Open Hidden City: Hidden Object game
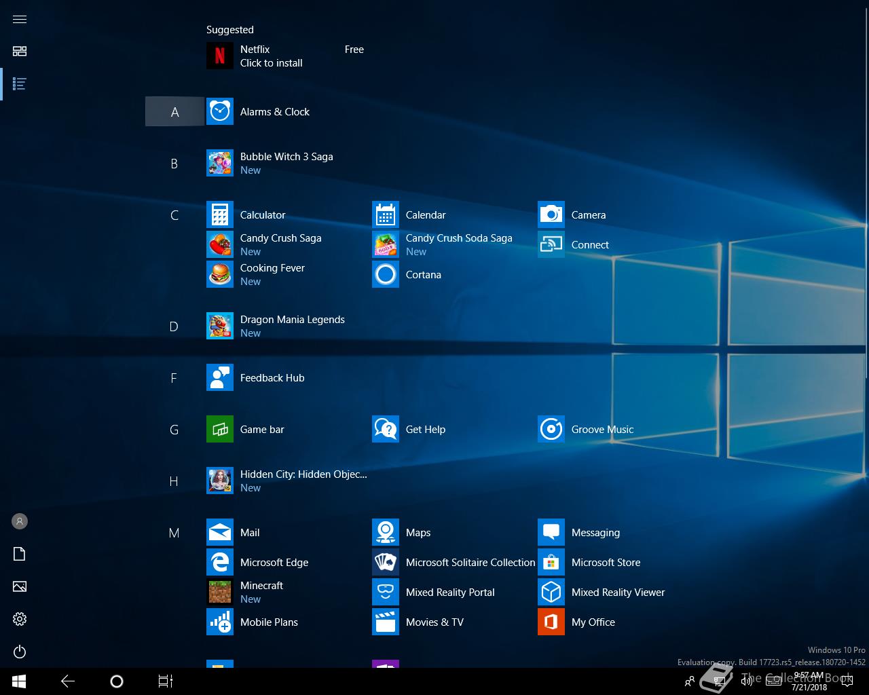Image resolution: width=869 pixels, height=695 pixels. coord(287,481)
